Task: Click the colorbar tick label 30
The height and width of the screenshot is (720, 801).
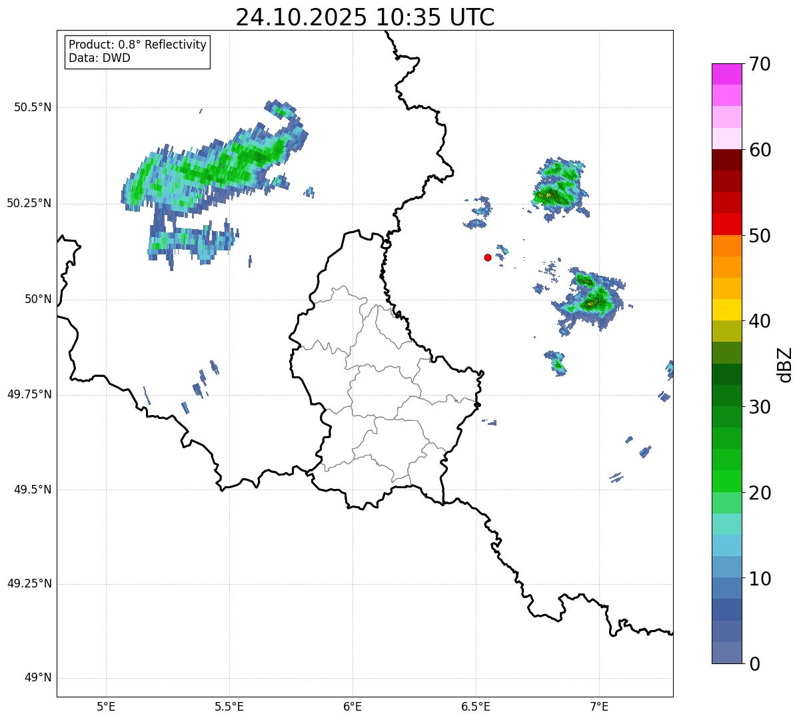Action: point(760,408)
